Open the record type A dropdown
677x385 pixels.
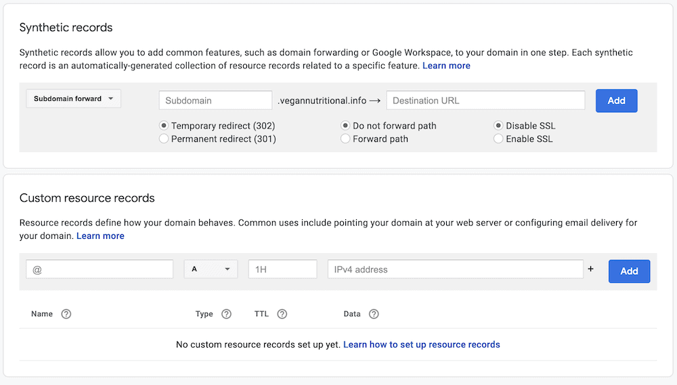click(x=211, y=269)
